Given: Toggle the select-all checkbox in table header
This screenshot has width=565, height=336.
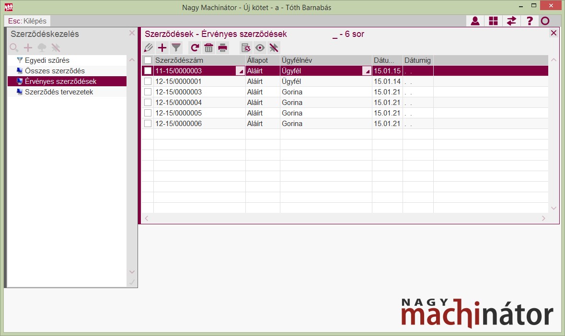Looking at the screenshot, I should (148, 60).
